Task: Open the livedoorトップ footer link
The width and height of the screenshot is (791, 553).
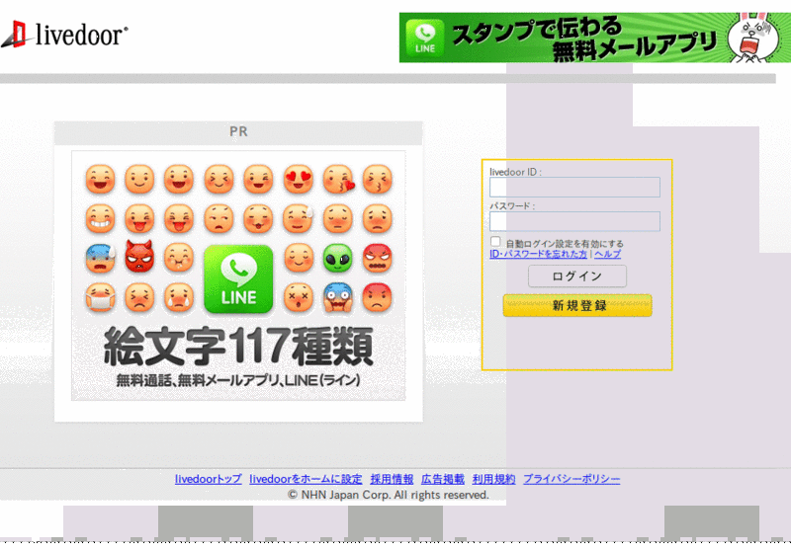Action: click(x=209, y=479)
